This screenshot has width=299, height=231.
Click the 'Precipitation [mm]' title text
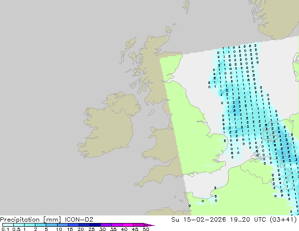(x=31, y=220)
